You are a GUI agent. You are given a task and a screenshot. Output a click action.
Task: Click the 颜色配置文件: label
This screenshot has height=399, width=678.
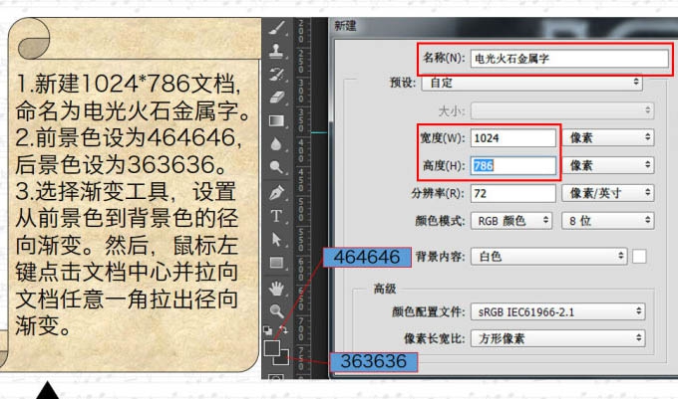[428, 311]
